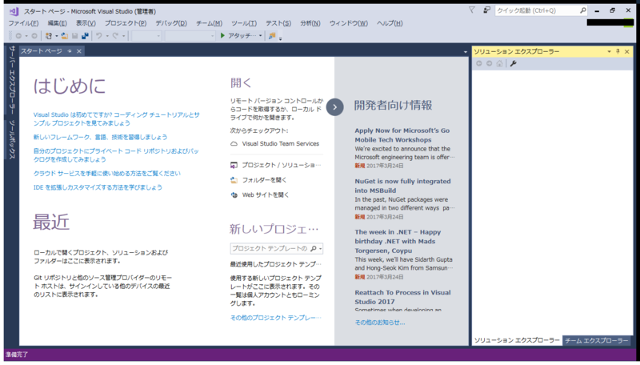Click Visual Studio Team Services checkout link
The image size is (640, 365).
[x=281, y=144]
